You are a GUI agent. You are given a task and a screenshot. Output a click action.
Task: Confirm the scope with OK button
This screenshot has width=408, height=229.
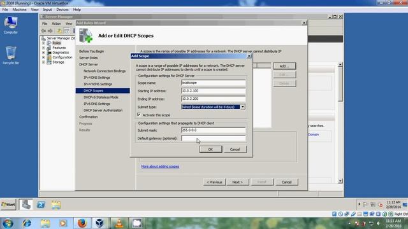pyautogui.click(x=210, y=149)
